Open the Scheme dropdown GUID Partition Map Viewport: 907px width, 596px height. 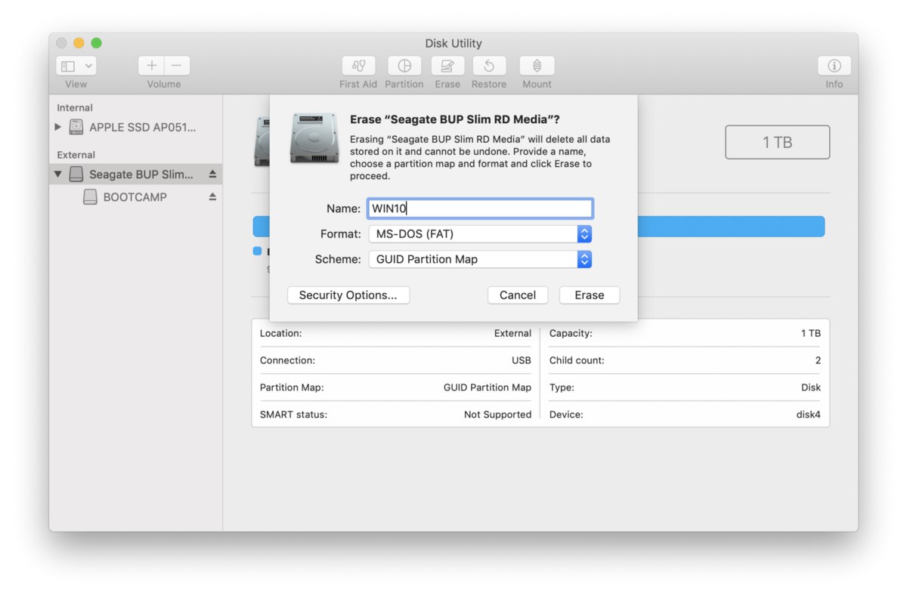click(480, 259)
